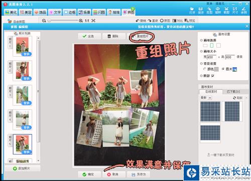Click the 全选 select all button
The width and height of the screenshot is (251, 181).
tap(89, 36)
